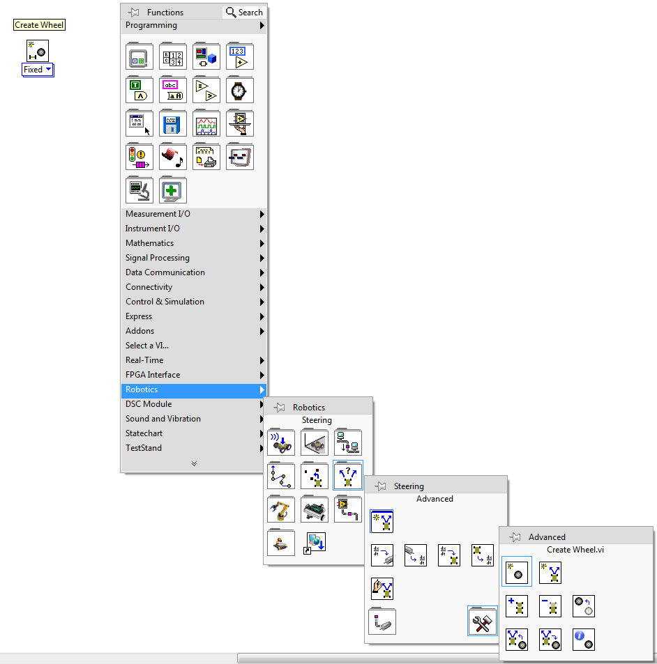Open the Structures palette icon
This screenshot has height=664, width=657.
(x=139, y=56)
